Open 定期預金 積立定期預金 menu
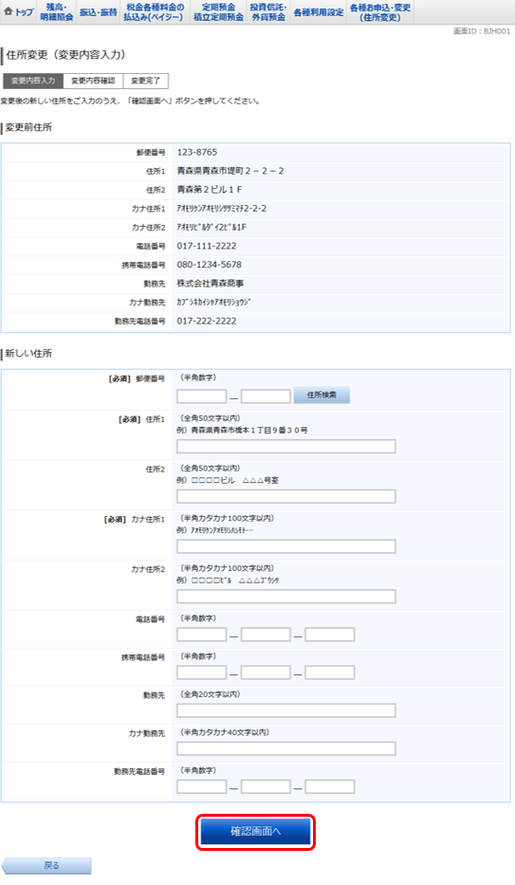 (218, 11)
